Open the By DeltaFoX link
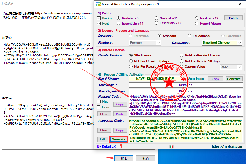The height and width of the screenshot is (164, 246). tap(106, 146)
